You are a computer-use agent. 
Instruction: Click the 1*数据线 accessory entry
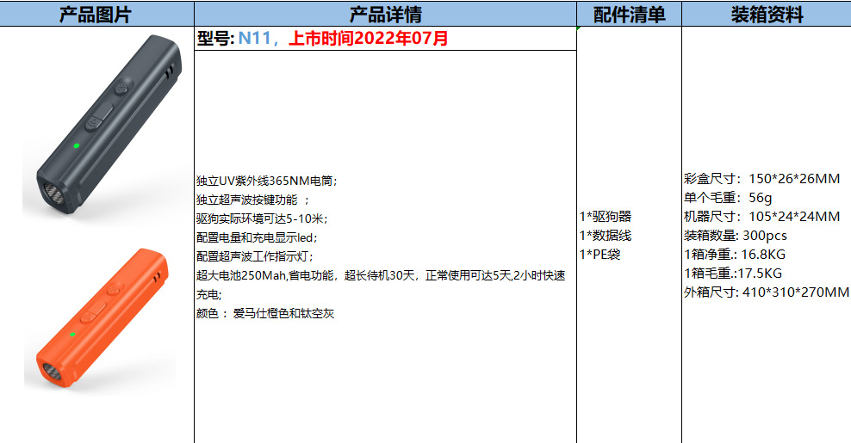tap(606, 236)
